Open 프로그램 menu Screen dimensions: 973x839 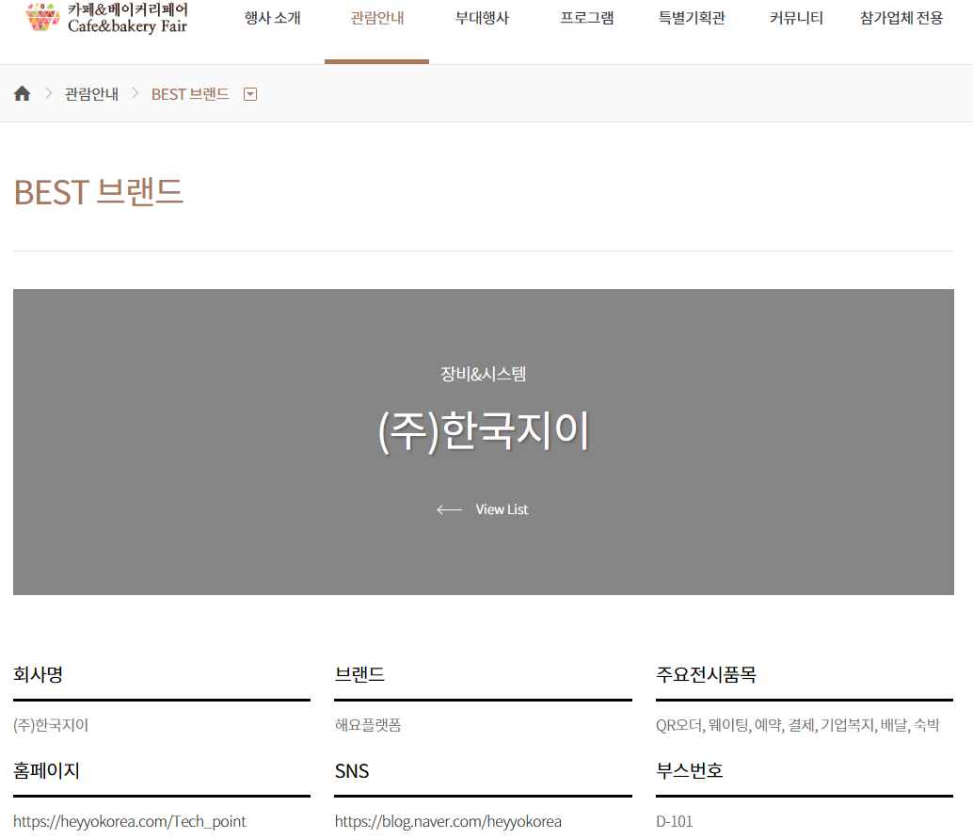click(x=587, y=18)
